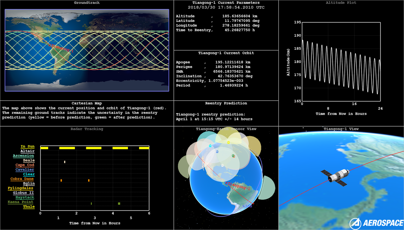404x230 pixels.
Task: Click the first orange Cobra Dane pass marker
Action: (61, 180)
